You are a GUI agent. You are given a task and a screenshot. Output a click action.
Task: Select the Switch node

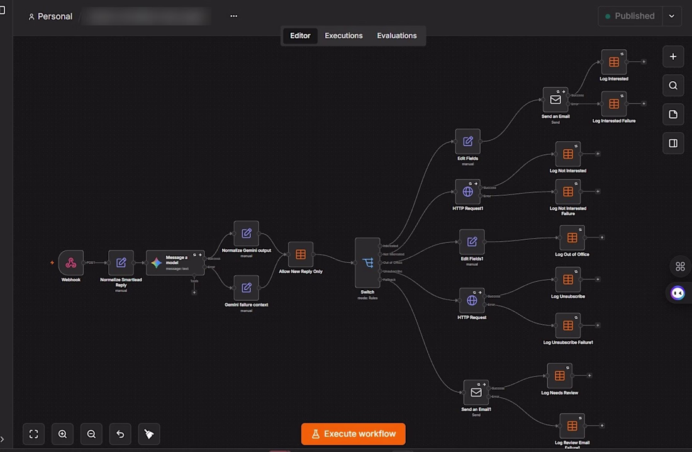367,263
